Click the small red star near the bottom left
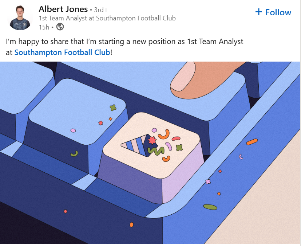The width and height of the screenshot is (301, 246). [66, 211]
